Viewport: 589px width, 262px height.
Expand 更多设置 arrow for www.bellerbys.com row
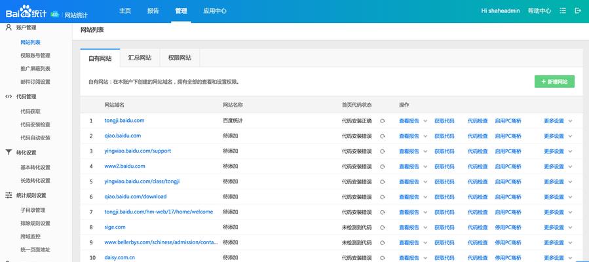[x=570, y=243]
